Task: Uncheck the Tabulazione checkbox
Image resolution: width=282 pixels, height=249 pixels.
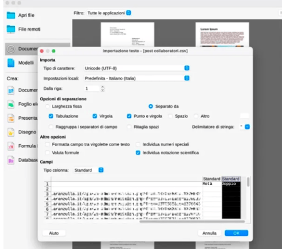Action: coord(51,116)
